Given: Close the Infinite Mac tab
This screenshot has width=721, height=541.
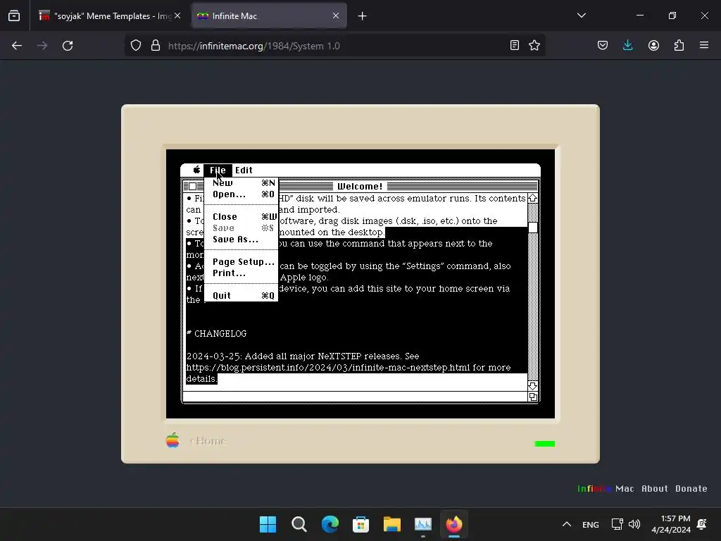Looking at the screenshot, I should 336,15.
